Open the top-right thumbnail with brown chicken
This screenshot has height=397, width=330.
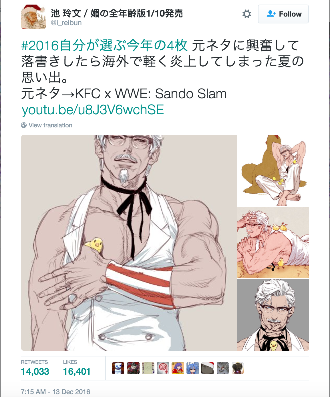point(273,171)
